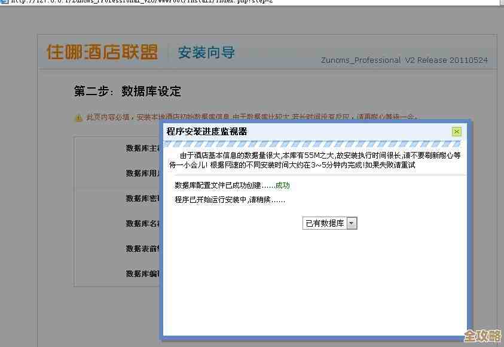Click the arrow beside 已有数据库
504x347 pixels.
click(x=352, y=223)
